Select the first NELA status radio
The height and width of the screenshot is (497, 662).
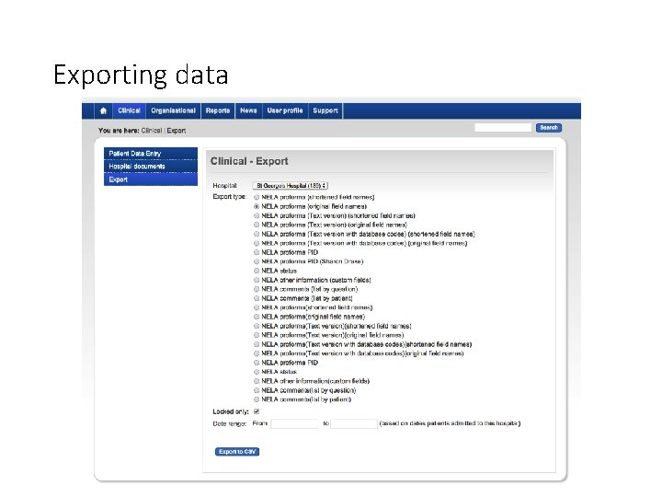point(257,271)
